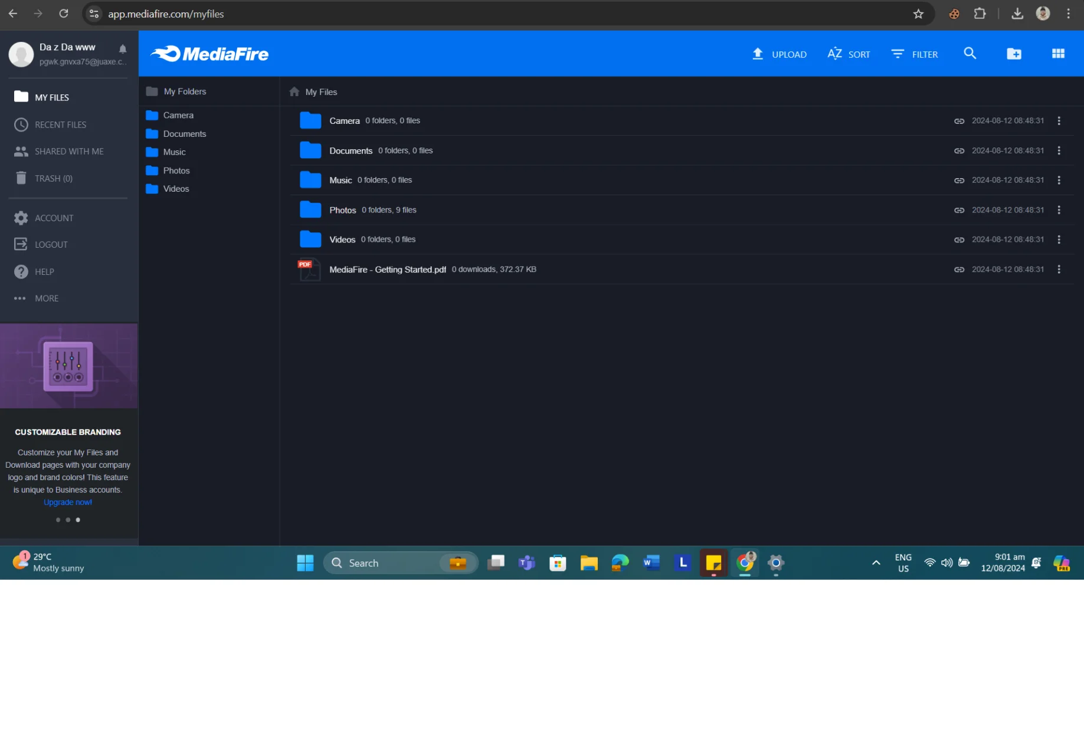This screenshot has height=755, width=1084.
Task: Bookmark this page with star icon
Action: tap(918, 14)
